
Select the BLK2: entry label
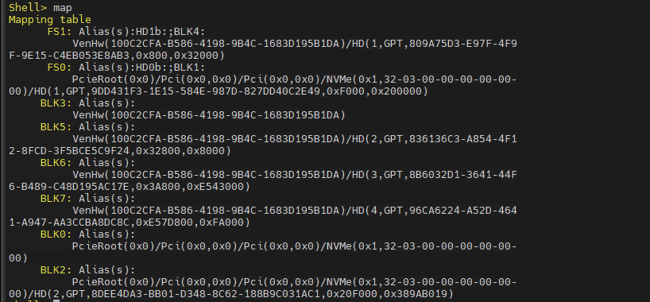click(56, 270)
